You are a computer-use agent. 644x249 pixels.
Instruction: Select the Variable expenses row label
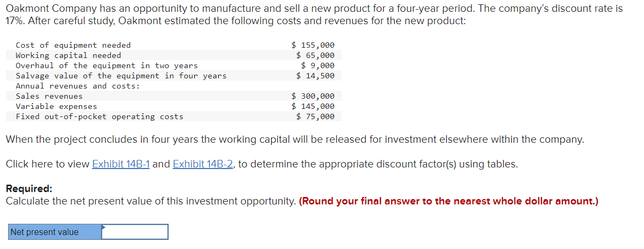pos(56,107)
